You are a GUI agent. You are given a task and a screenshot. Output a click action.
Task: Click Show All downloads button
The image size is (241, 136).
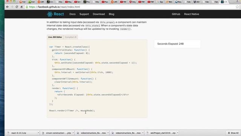(x=233, y=133)
